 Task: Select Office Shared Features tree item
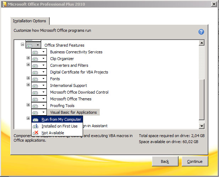click(64, 45)
